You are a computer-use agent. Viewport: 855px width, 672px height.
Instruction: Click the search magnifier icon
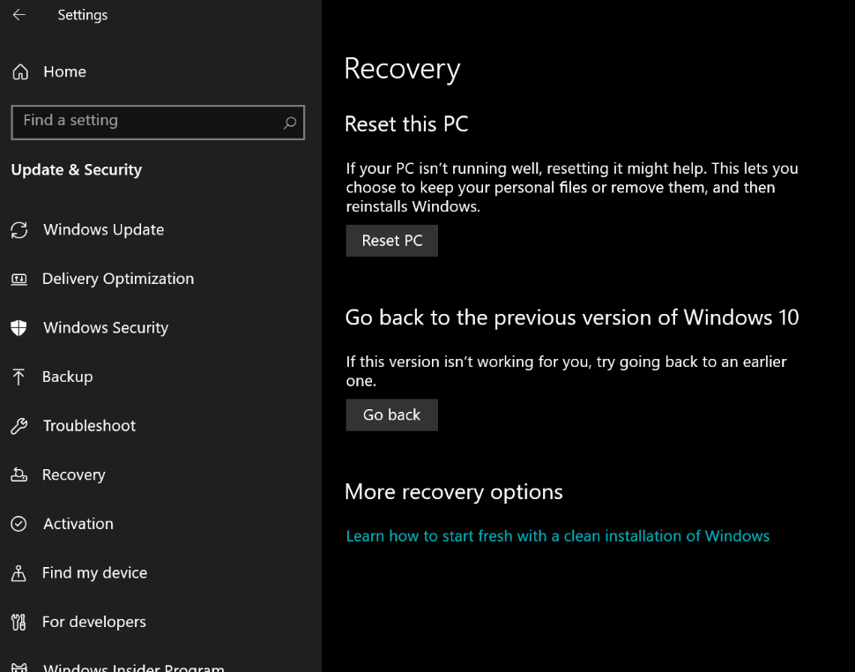click(x=289, y=123)
